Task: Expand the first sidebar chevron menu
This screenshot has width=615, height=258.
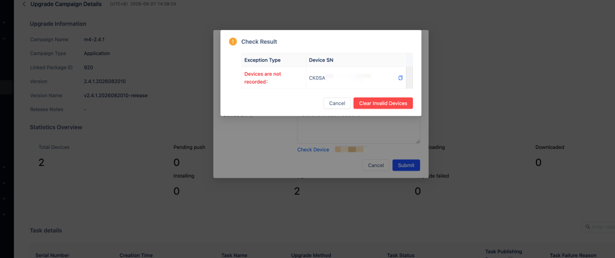Action: coord(4,23)
